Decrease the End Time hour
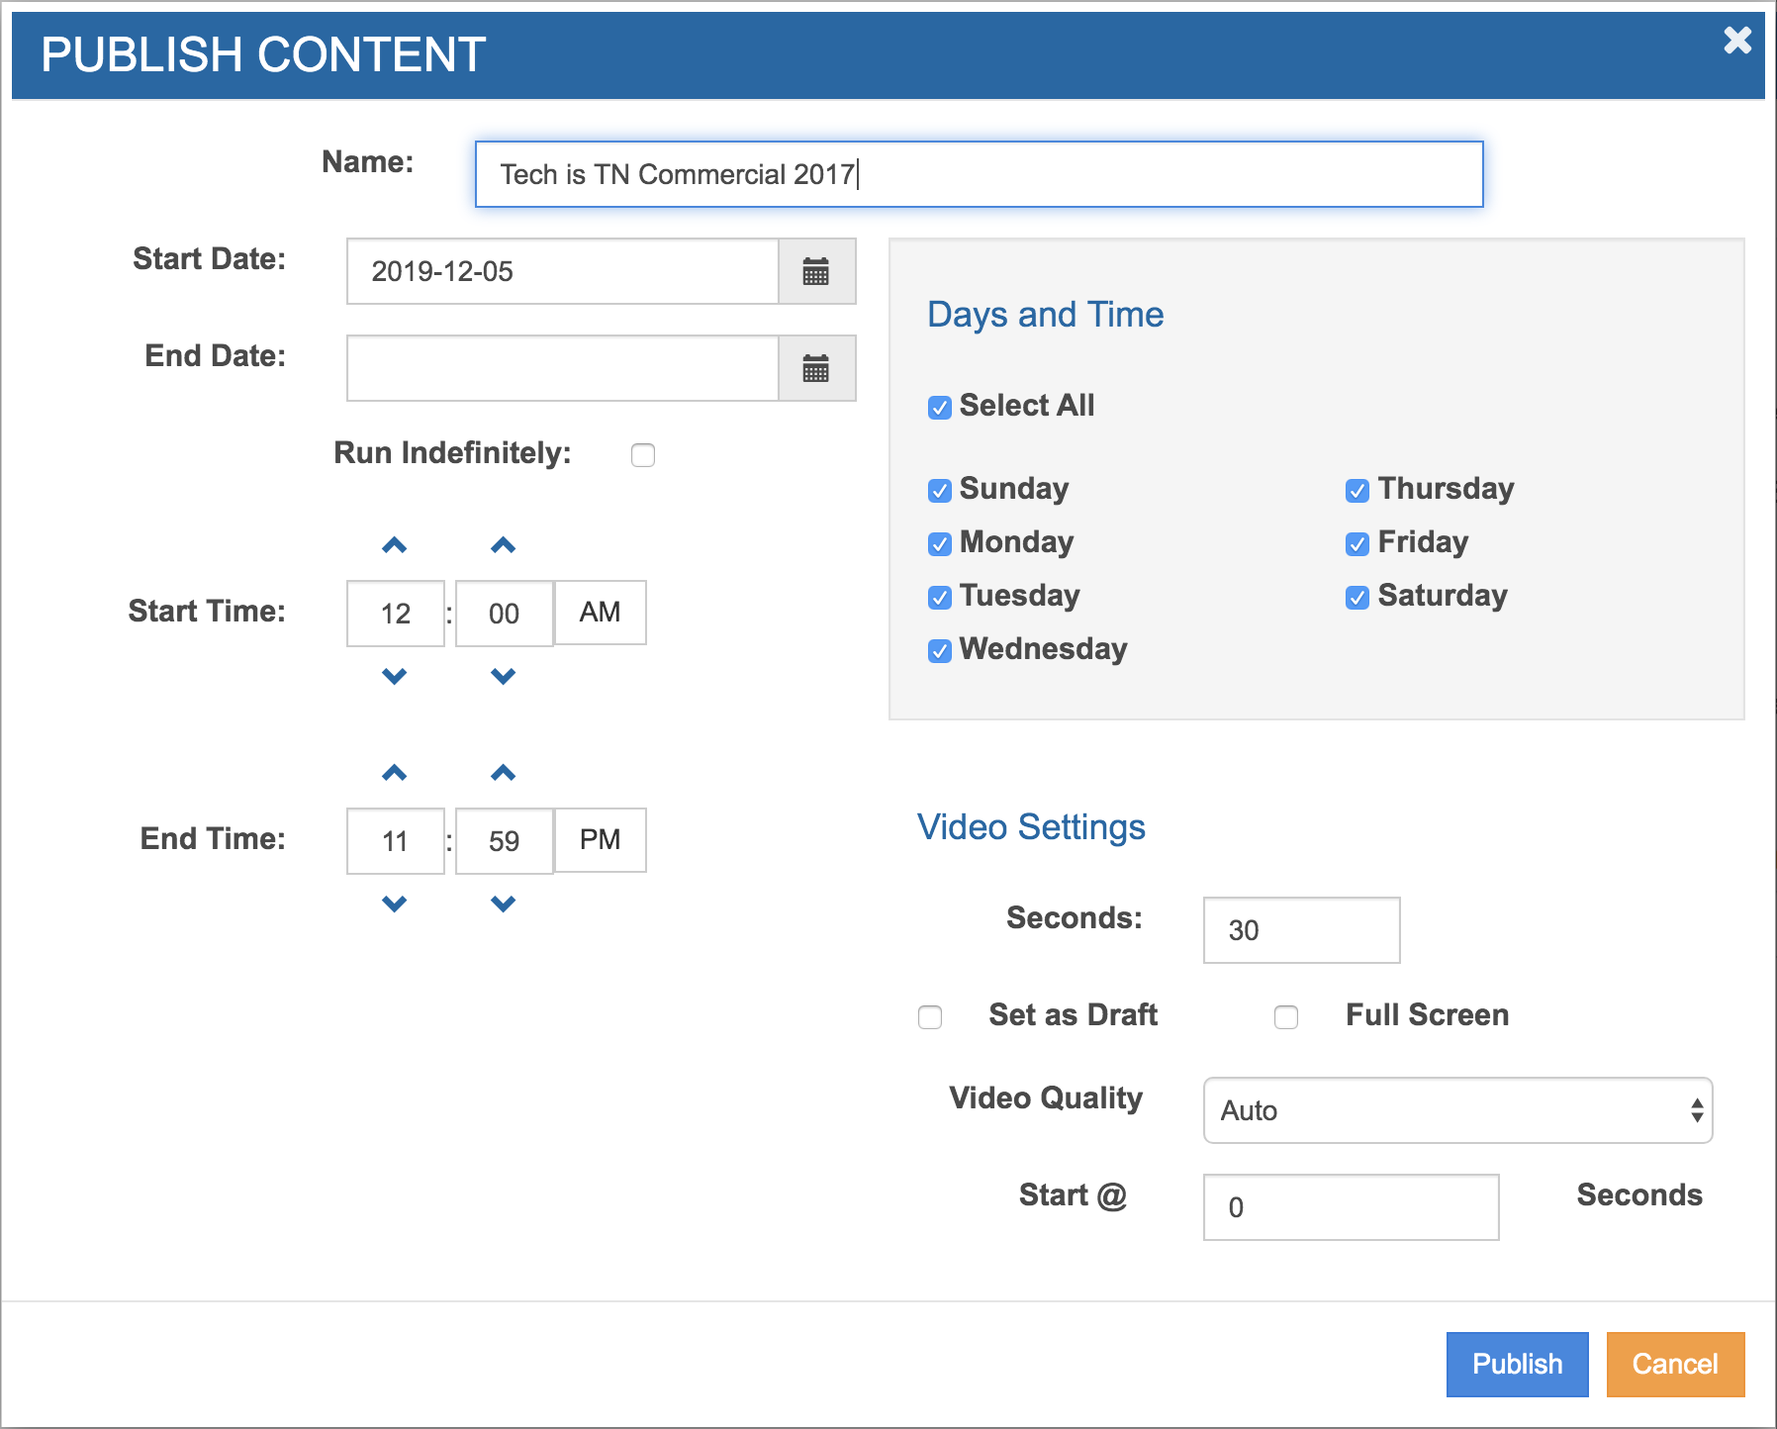1777x1429 pixels. [x=395, y=905]
